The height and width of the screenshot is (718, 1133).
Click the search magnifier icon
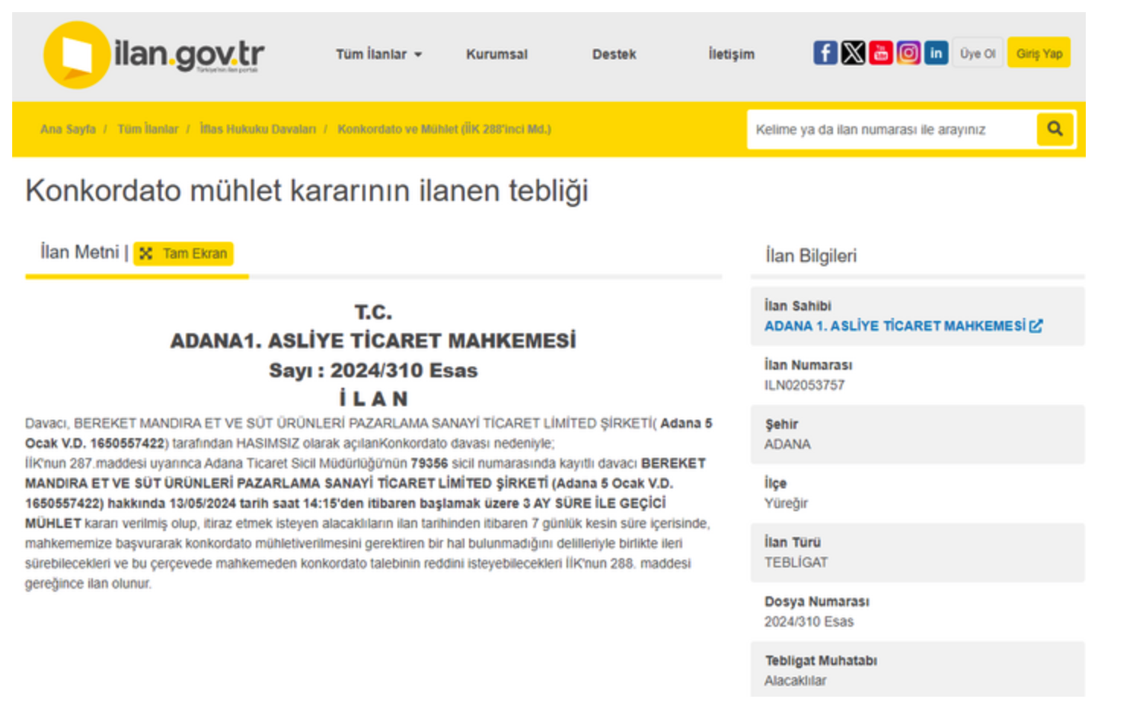[1055, 128]
